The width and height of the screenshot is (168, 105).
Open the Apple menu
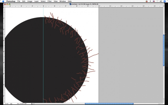click(3, 1)
